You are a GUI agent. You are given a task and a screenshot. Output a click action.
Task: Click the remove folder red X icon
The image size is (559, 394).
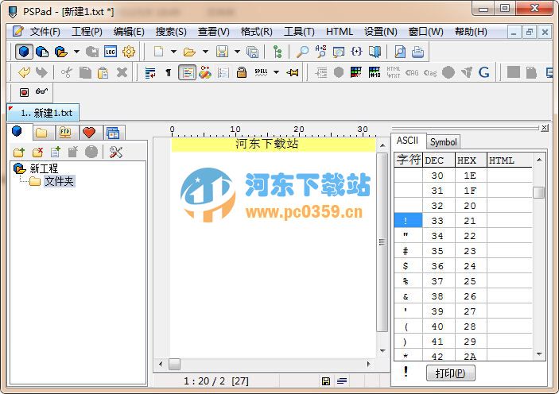pyautogui.click(x=37, y=153)
